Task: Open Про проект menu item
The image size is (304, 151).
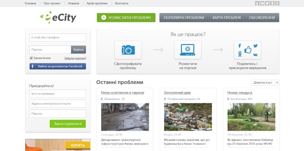Action: [x=52, y=3]
